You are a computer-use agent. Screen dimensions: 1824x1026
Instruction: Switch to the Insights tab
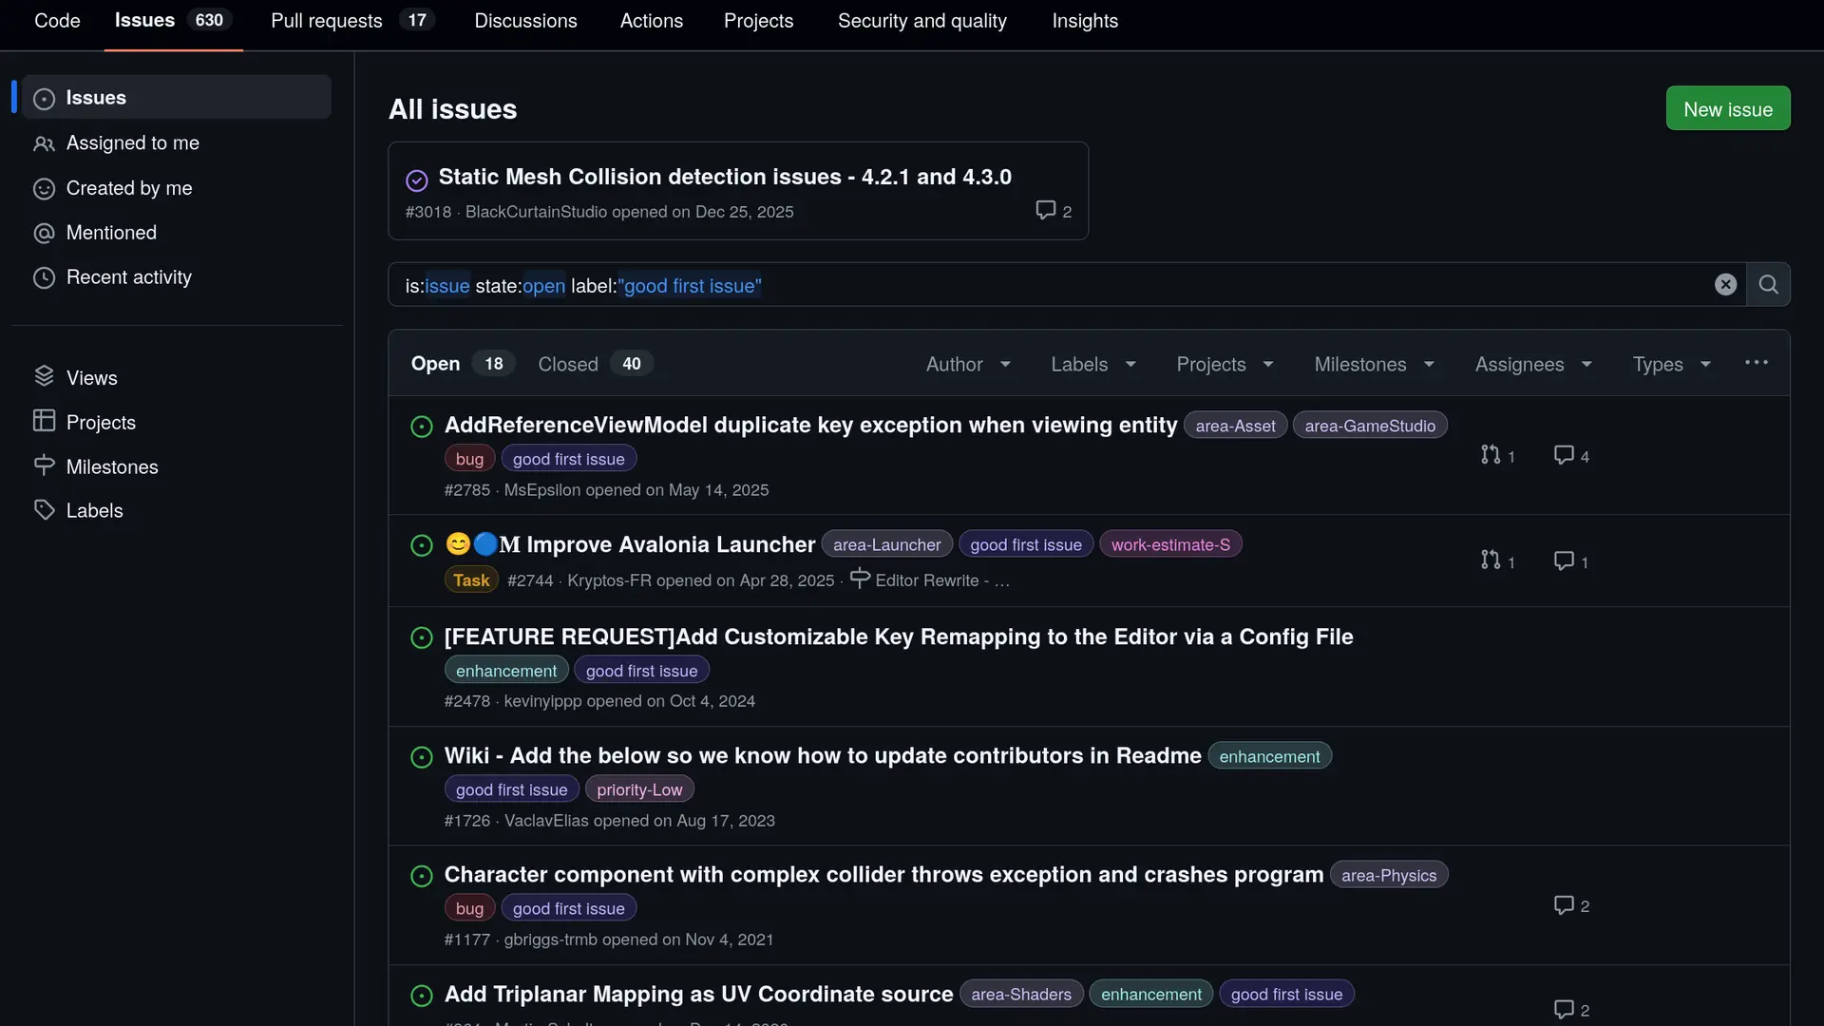click(1085, 21)
